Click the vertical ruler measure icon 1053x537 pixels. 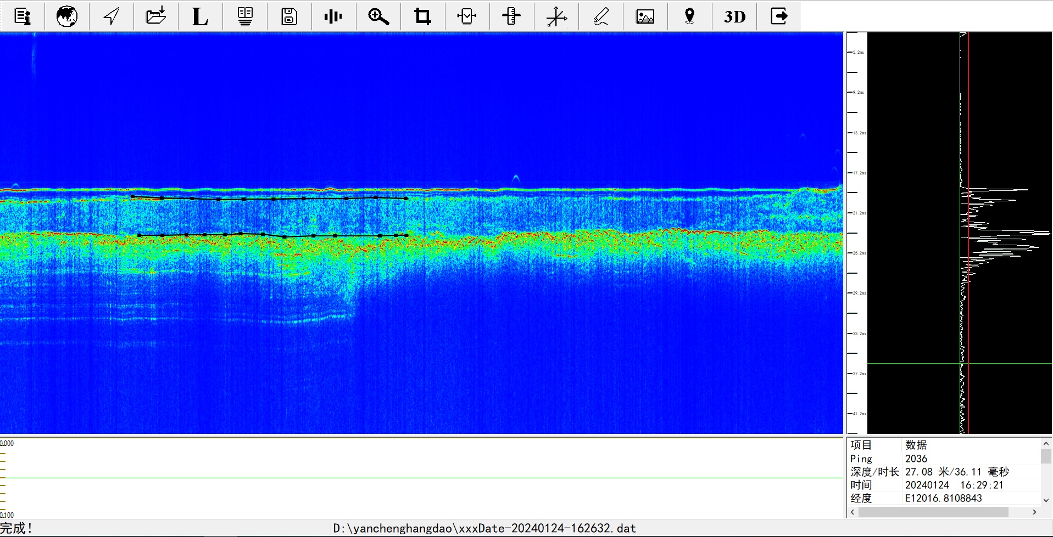tap(511, 16)
